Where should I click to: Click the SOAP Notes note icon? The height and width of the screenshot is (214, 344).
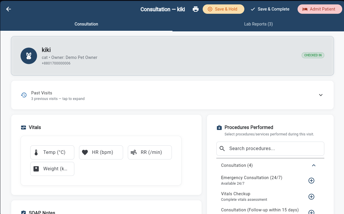[23, 212]
